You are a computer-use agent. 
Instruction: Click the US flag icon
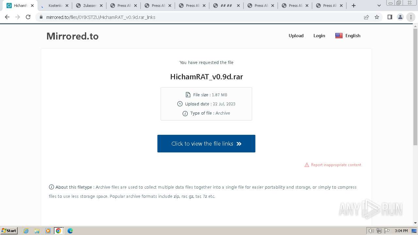click(339, 36)
